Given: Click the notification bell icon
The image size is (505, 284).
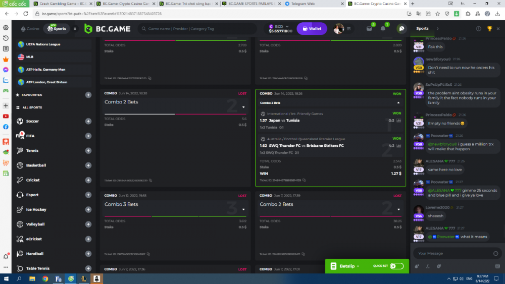Looking at the screenshot, I should (383, 29).
